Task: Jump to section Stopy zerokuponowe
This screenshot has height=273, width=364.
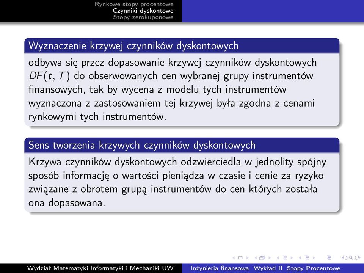Action: (143, 17)
